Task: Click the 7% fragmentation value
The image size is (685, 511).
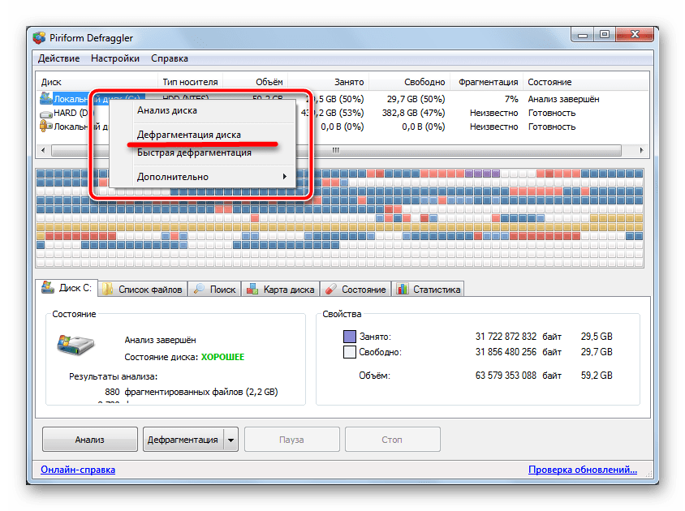Action: (x=511, y=99)
